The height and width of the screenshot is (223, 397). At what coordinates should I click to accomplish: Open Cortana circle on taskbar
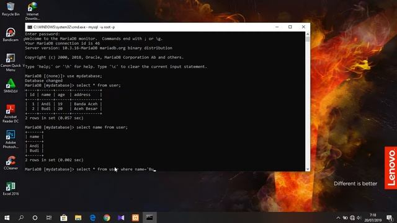click(x=35, y=217)
